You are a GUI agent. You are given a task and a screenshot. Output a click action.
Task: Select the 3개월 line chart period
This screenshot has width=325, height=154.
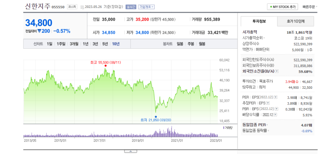[x=74, y=44]
